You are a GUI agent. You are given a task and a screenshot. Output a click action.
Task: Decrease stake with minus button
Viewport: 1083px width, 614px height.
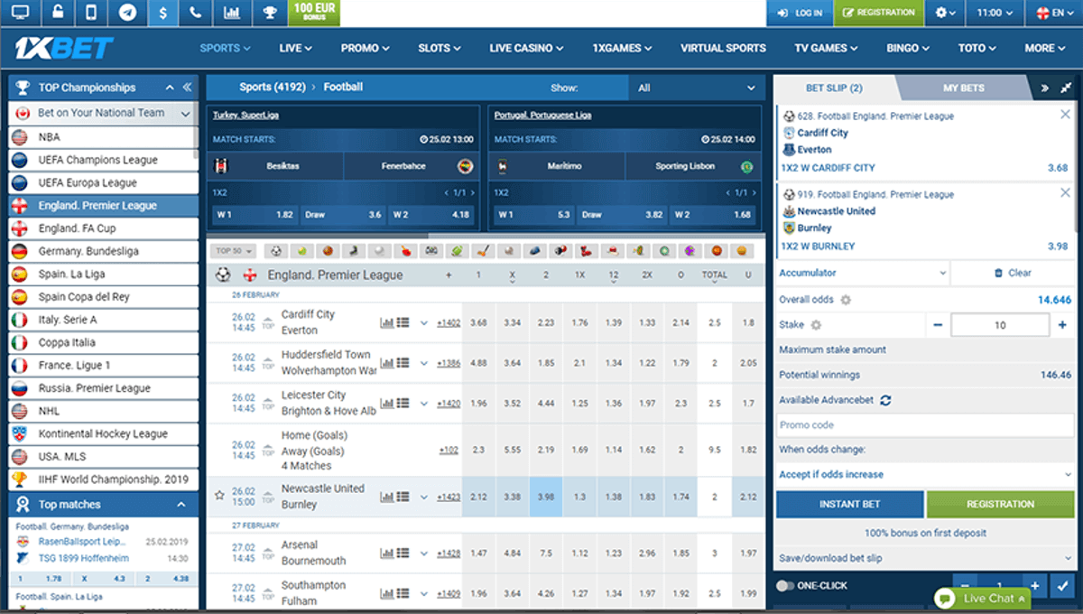tap(939, 325)
